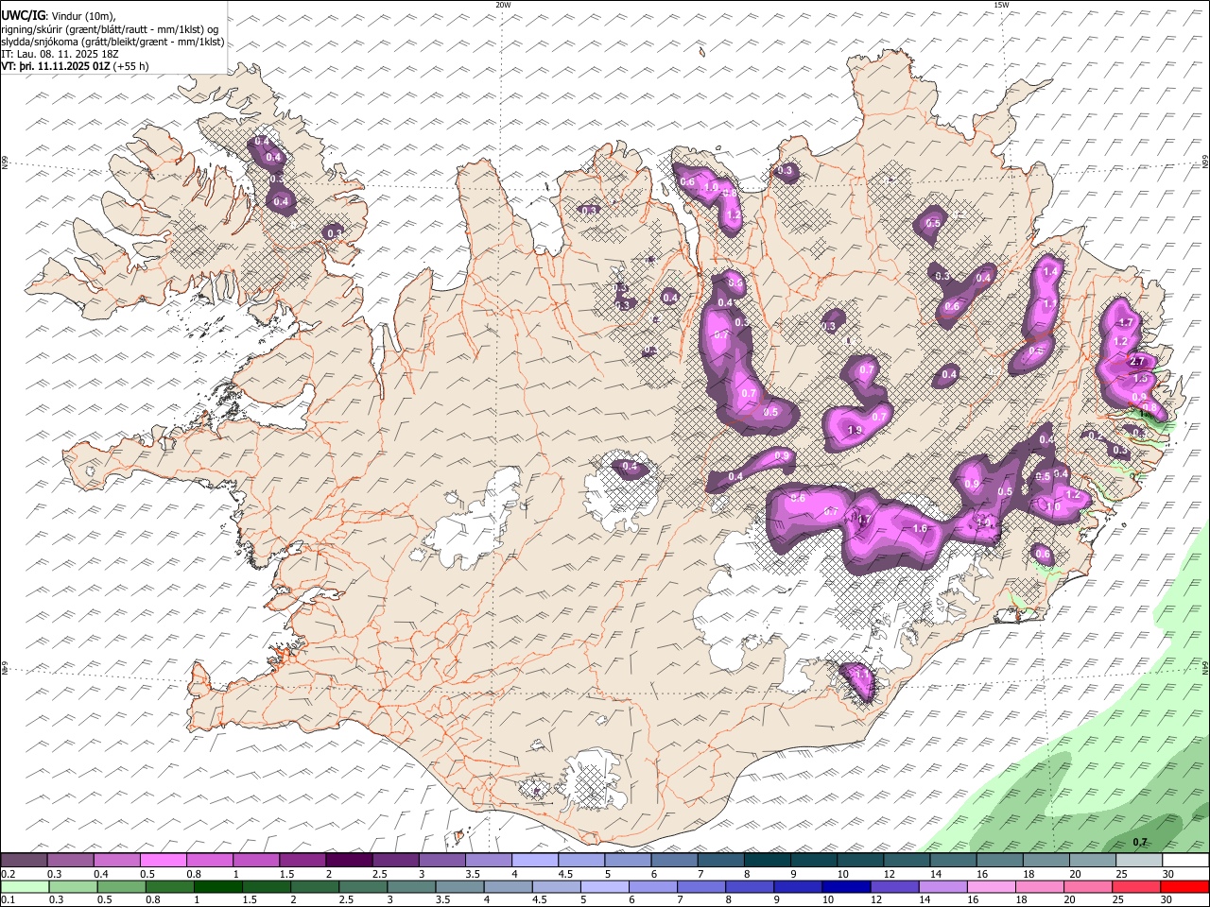1210x907 pixels.
Task: Click the 4.5 label in the upper legend row
Action: 565,874
